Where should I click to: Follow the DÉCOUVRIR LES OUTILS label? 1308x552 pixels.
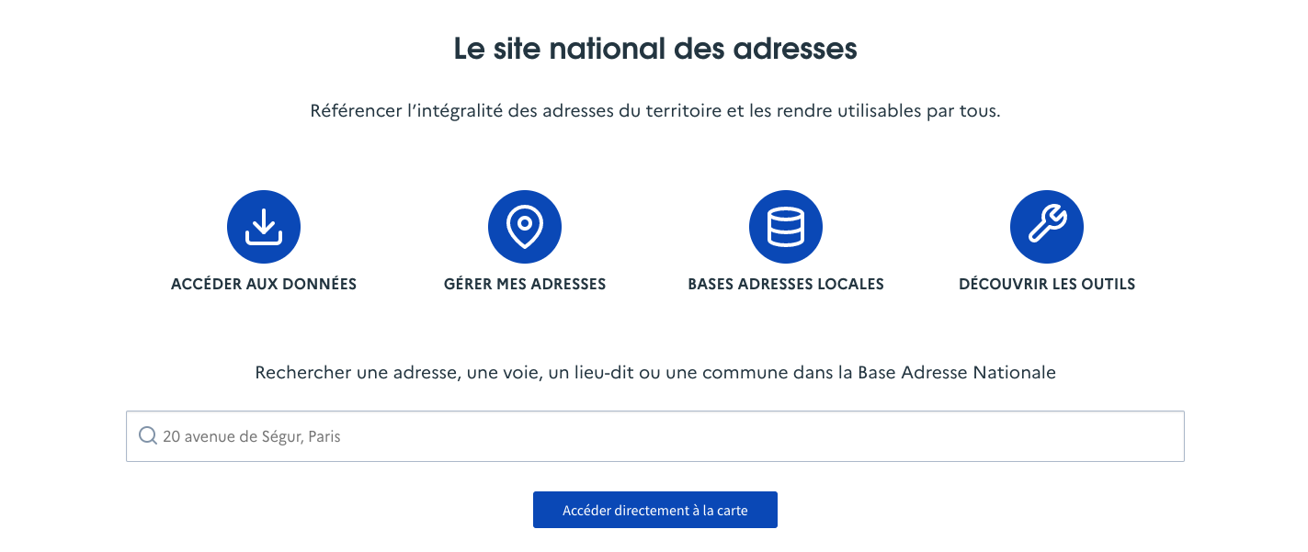pos(1047,284)
